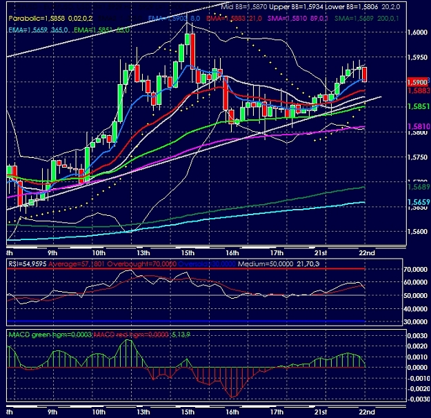431x418 pixels.
Task: Select 17th on the main chart date axis
Action: click(x=277, y=252)
